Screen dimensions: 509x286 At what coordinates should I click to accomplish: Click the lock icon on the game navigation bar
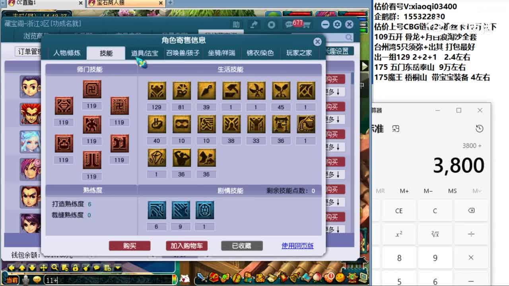(x=76, y=268)
